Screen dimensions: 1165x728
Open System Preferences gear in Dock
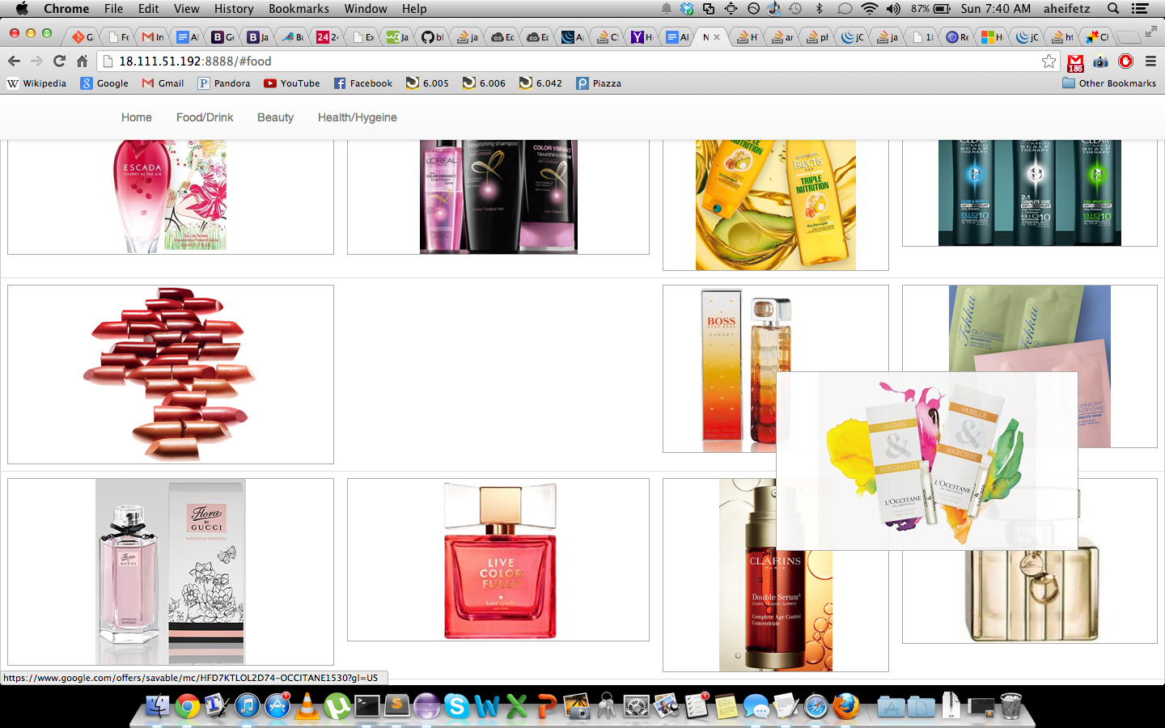coord(637,706)
